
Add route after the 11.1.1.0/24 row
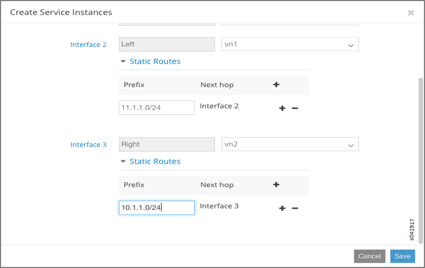pyautogui.click(x=282, y=108)
